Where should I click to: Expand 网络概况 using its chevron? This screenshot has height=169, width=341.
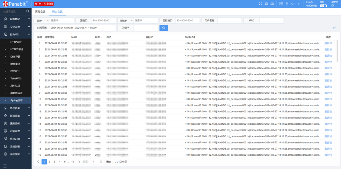click(29, 19)
